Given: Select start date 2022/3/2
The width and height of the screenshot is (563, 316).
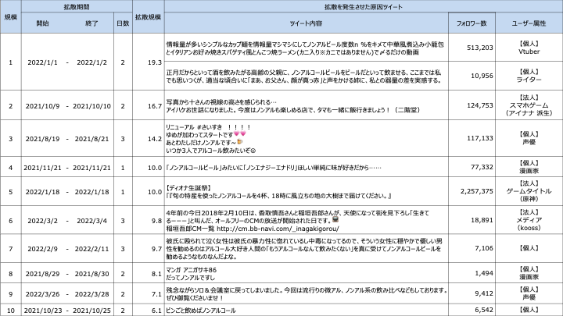Looking at the screenshot, I should 42,221.
